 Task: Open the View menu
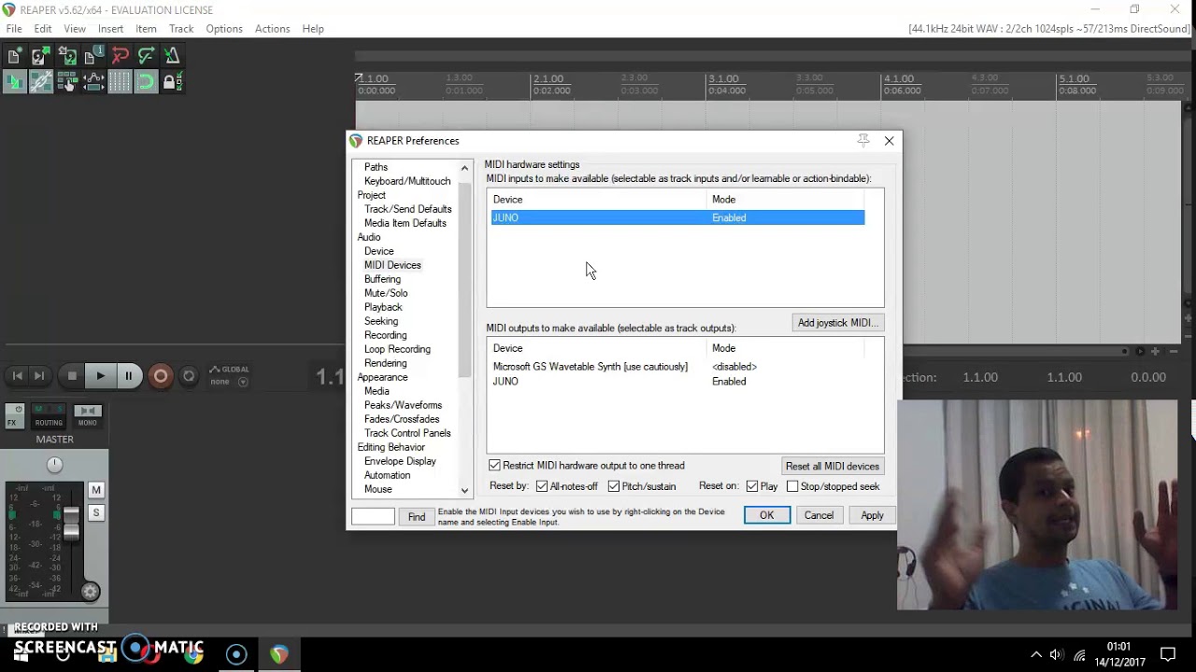(75, 29)
